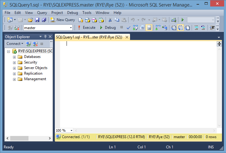Viewport: 226px width, 153px height.
Task: Toggle Include Actual Execution Plan
Action: coord(158,28)
